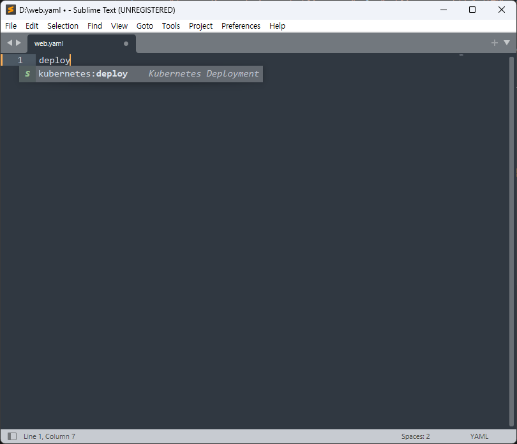Click the minimap indicator at the editor's right edge
517x444 pixels.
point(461,56)
